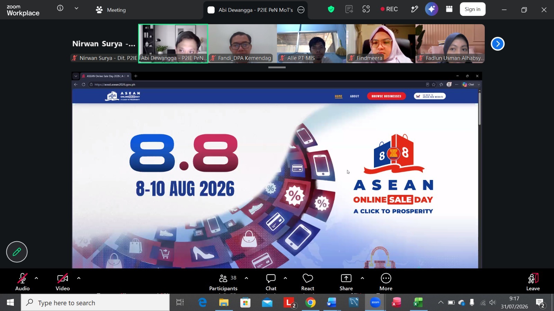
Task: Open Excel from taskbar
Action: [418, 303]
